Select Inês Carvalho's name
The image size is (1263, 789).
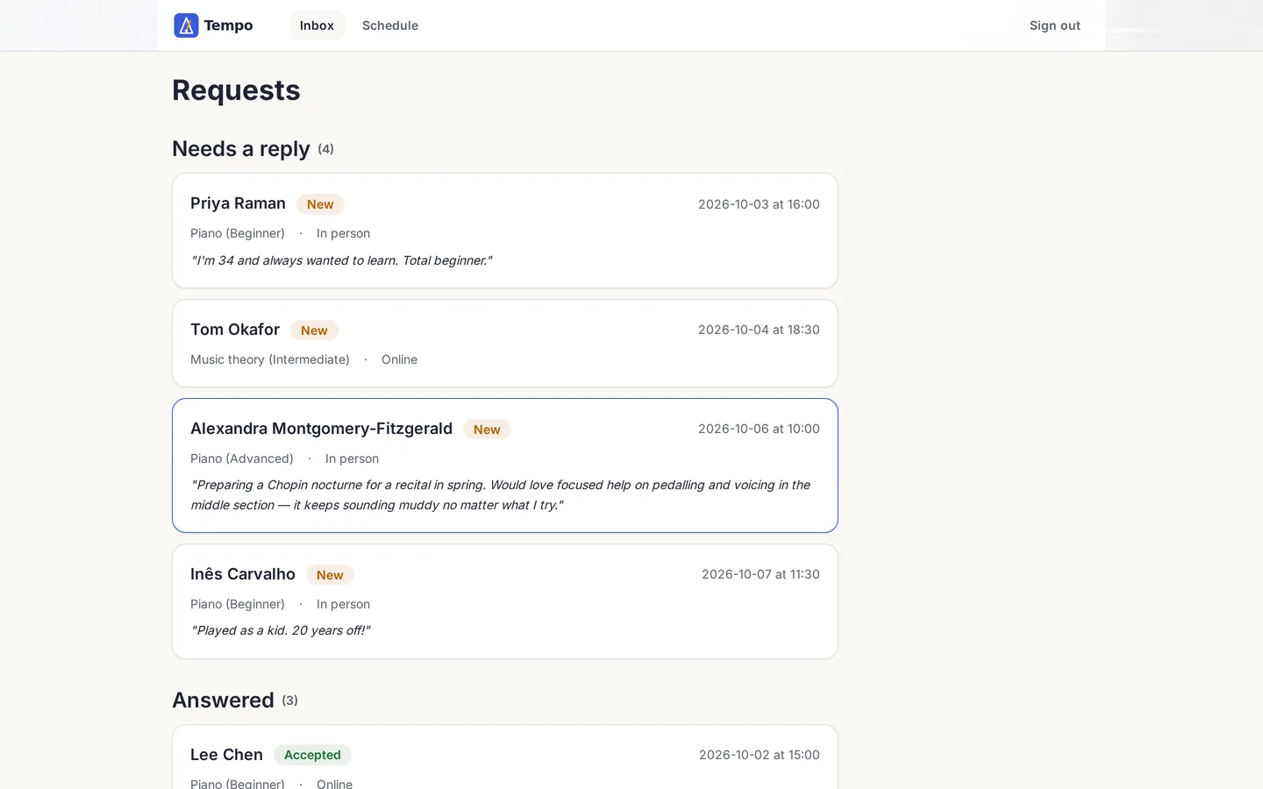[x=243, y=574]
